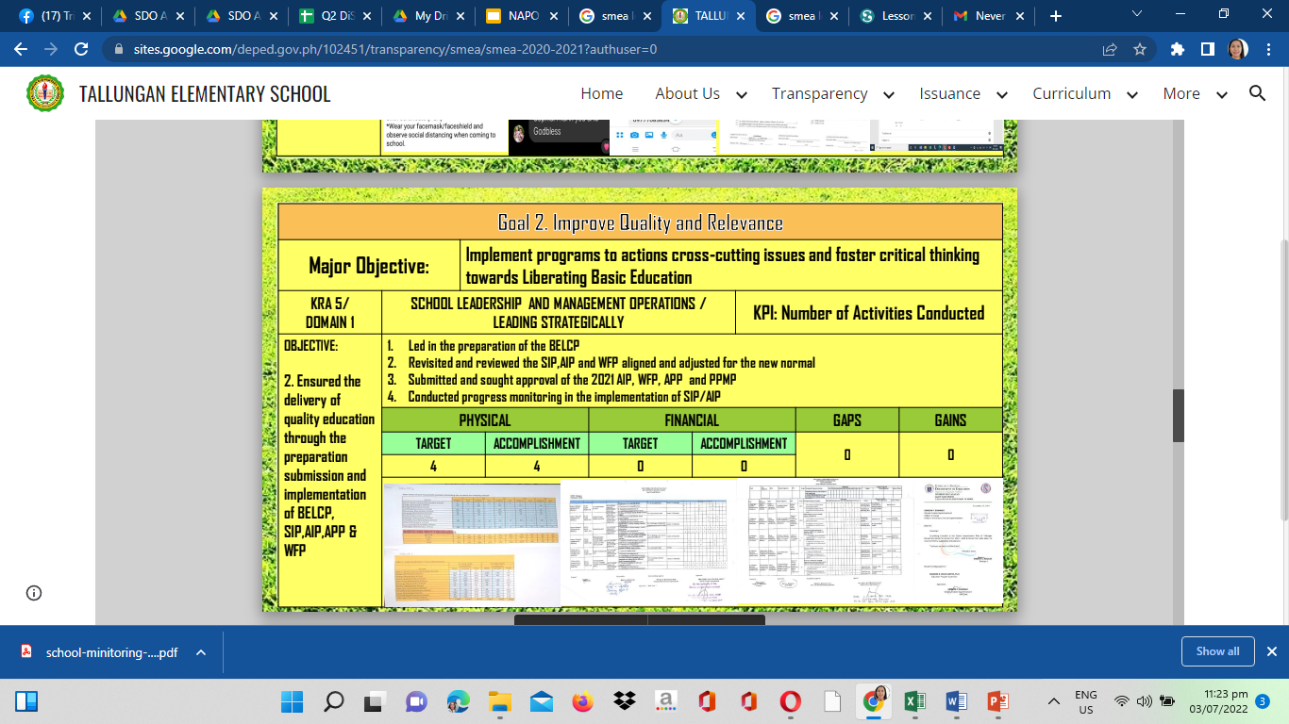Go back to the previous page

point(21,49)
